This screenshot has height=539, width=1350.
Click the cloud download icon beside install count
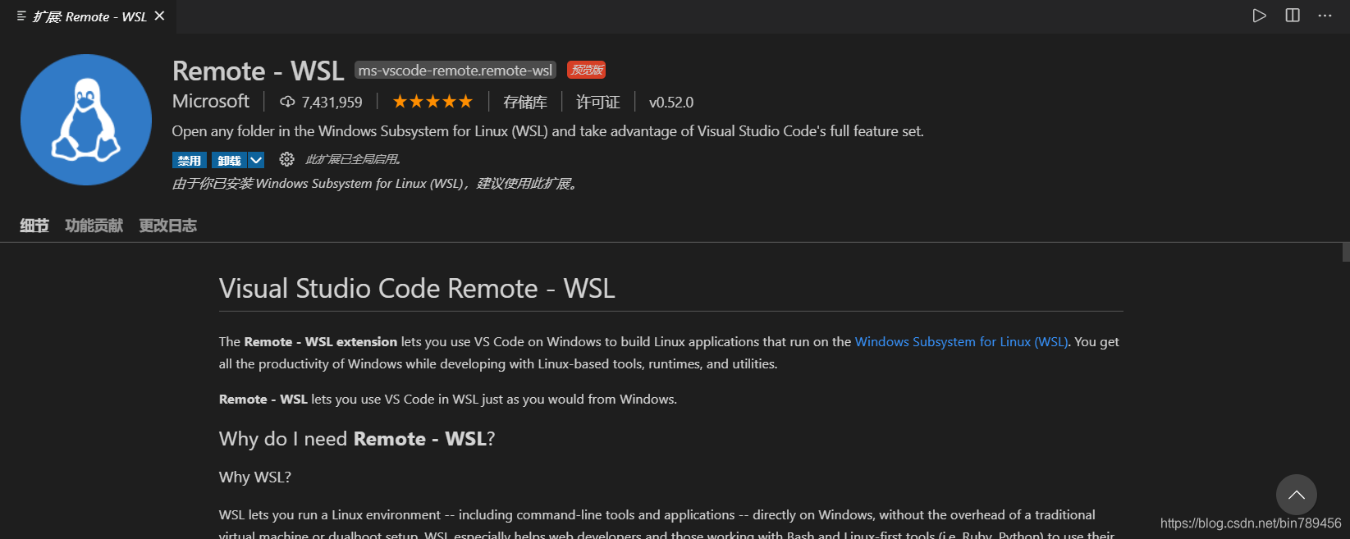point(287,102)
